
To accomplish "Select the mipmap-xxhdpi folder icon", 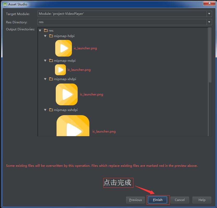I will [51, 110].
